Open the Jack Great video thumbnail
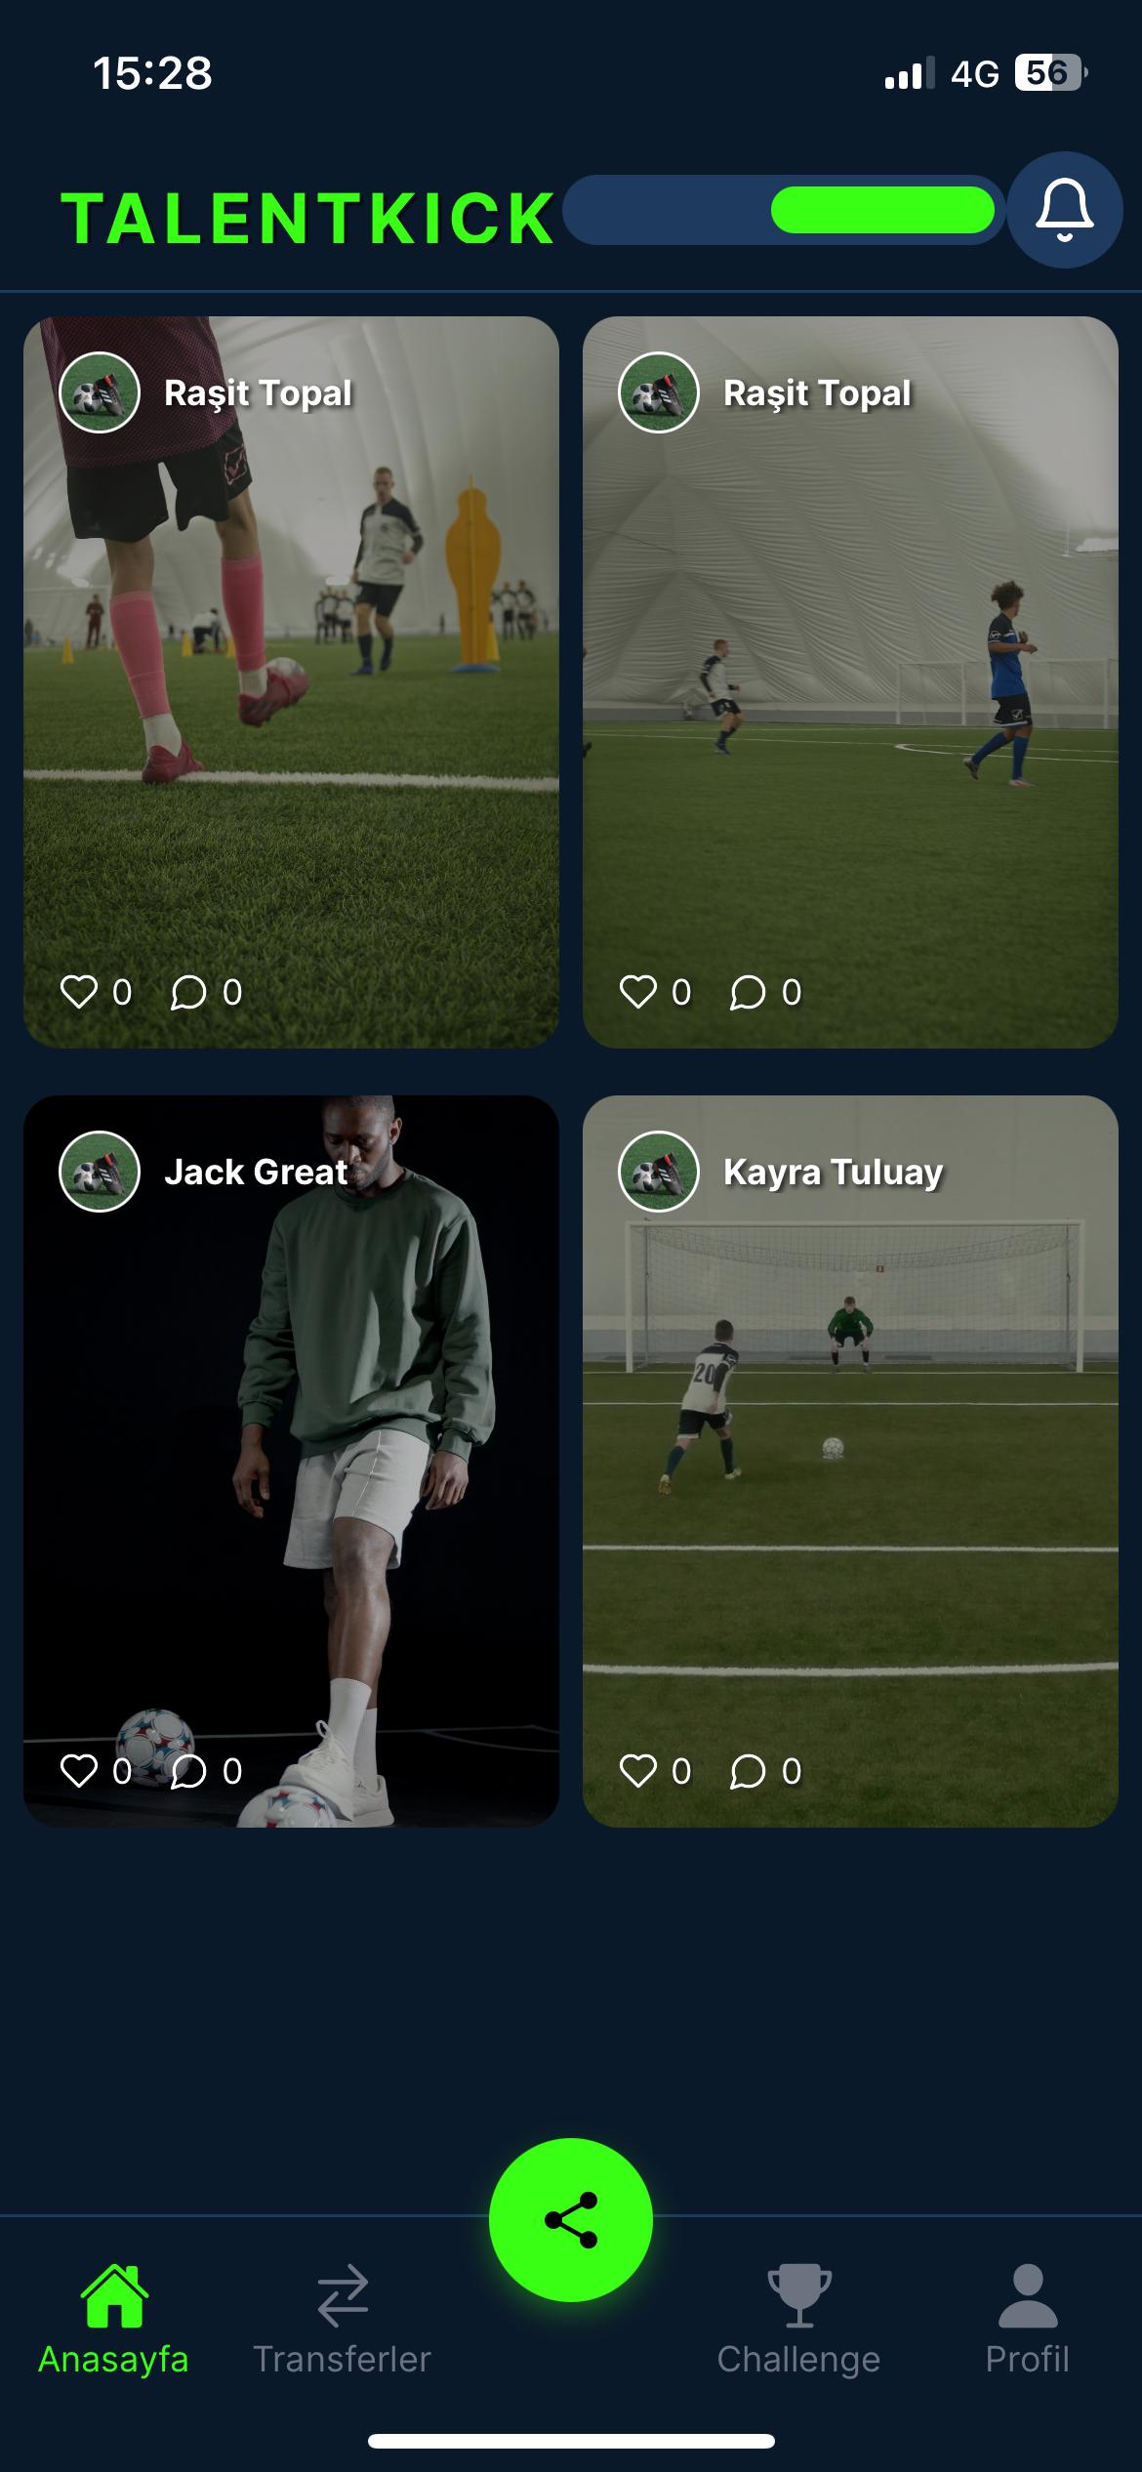This screenshot has height=2472, width=1142. point(291,1462)
